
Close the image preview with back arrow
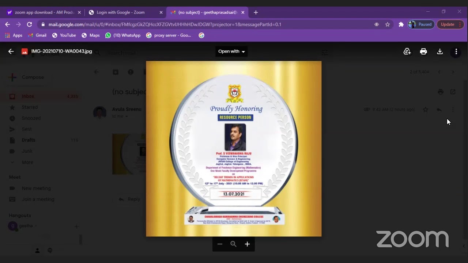(11, 52)
